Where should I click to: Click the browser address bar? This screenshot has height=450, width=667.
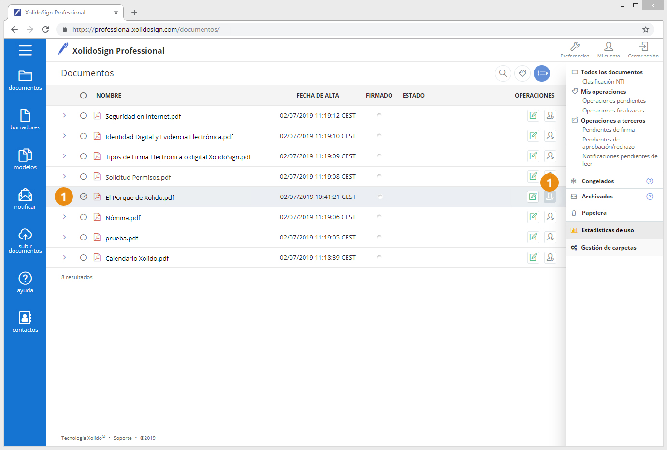tap(355, 29)
